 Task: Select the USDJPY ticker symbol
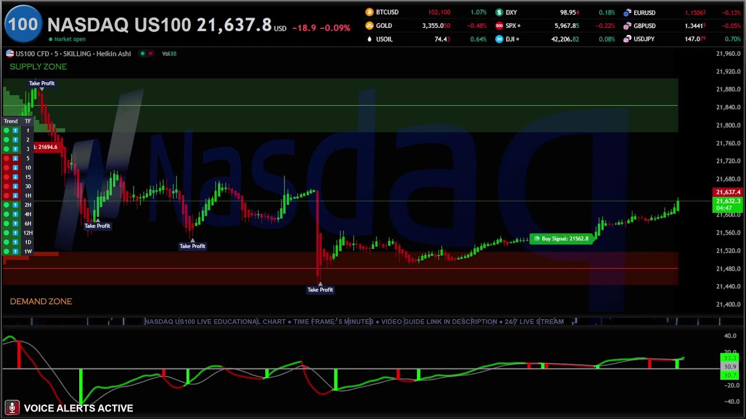[644, 39]
